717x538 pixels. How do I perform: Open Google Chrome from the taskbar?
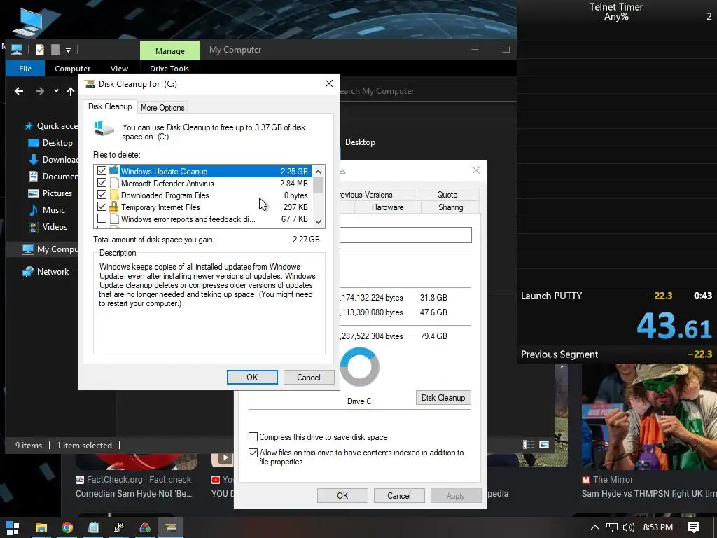pos(67,527)
